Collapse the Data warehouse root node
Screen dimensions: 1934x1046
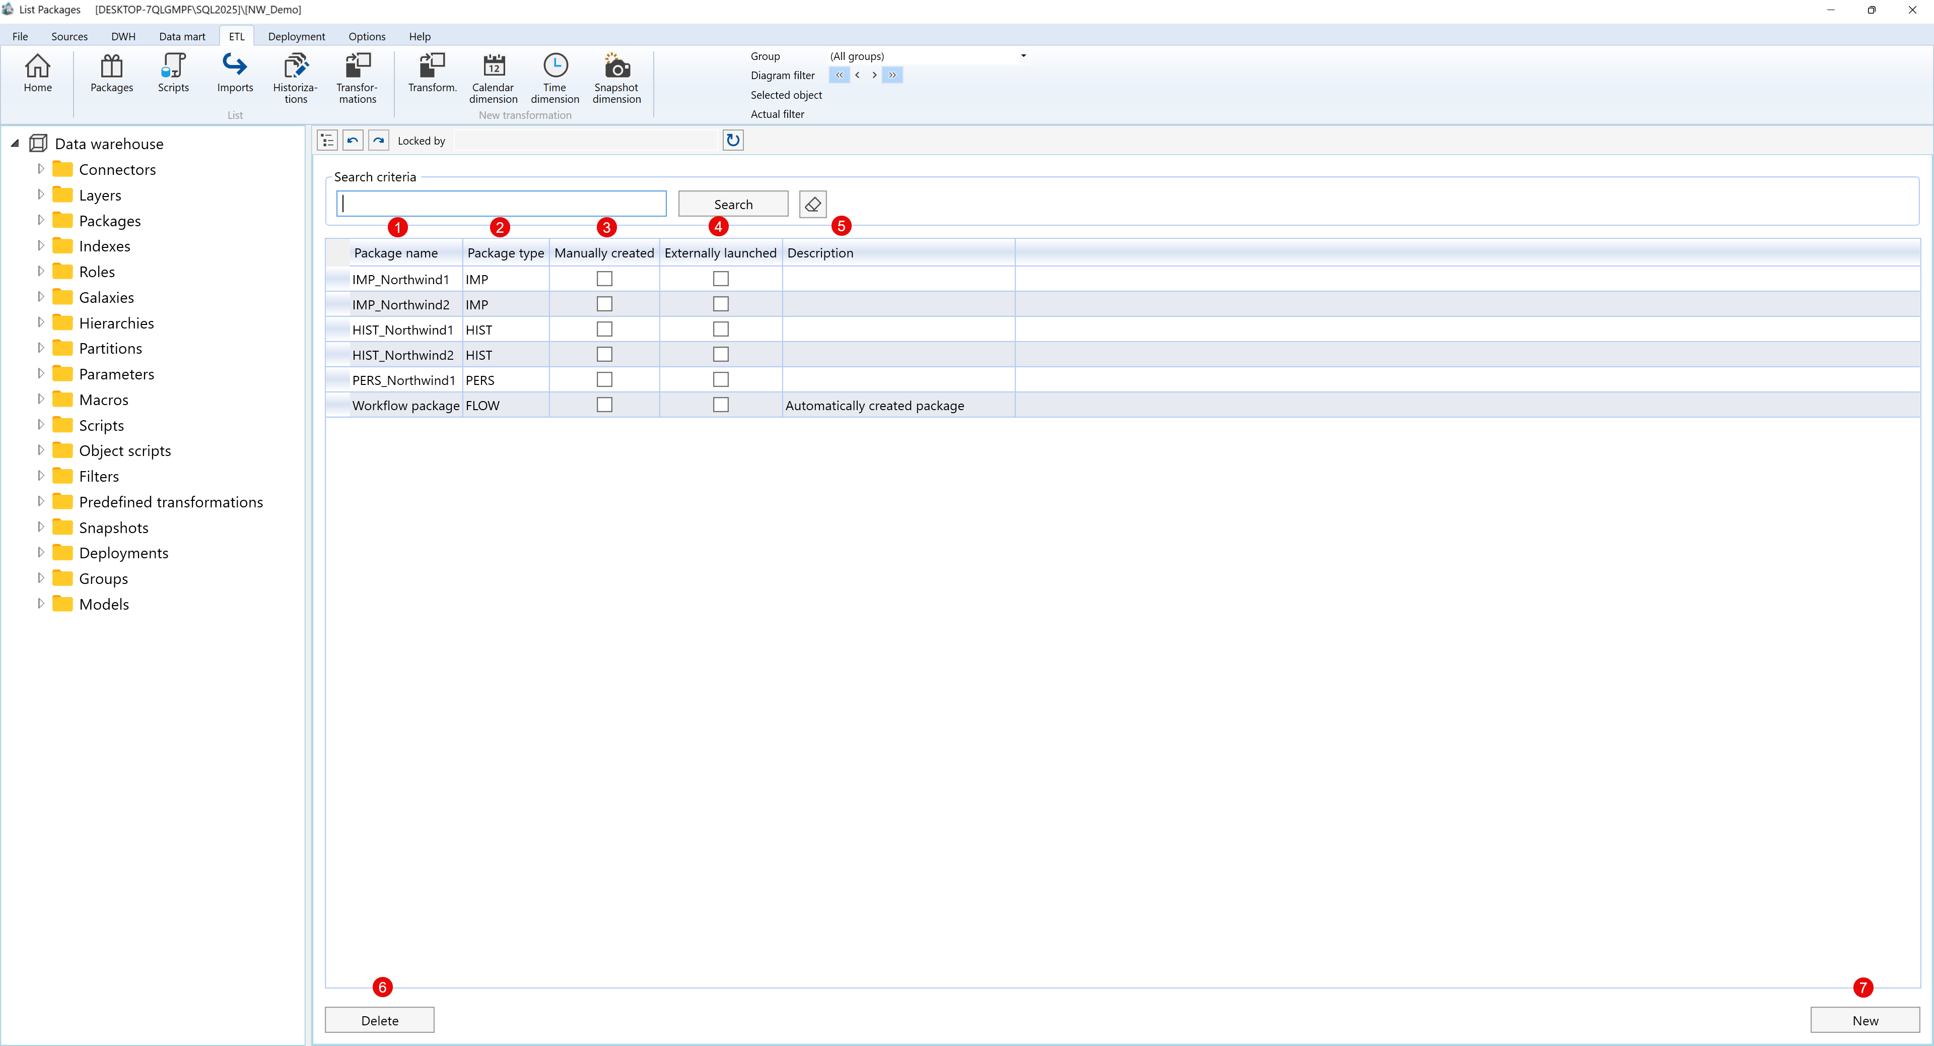click(x=14, y=144)
